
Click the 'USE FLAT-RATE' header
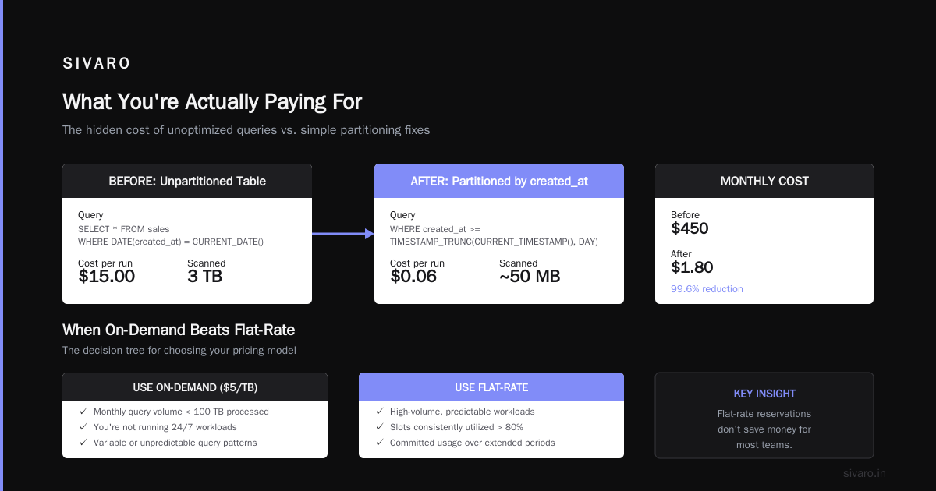pyautogui.click(x=491, y=387)
